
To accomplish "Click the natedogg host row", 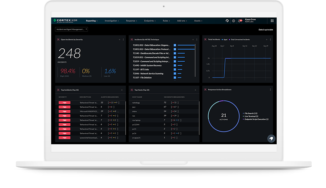I will click(x=136, y=102).
